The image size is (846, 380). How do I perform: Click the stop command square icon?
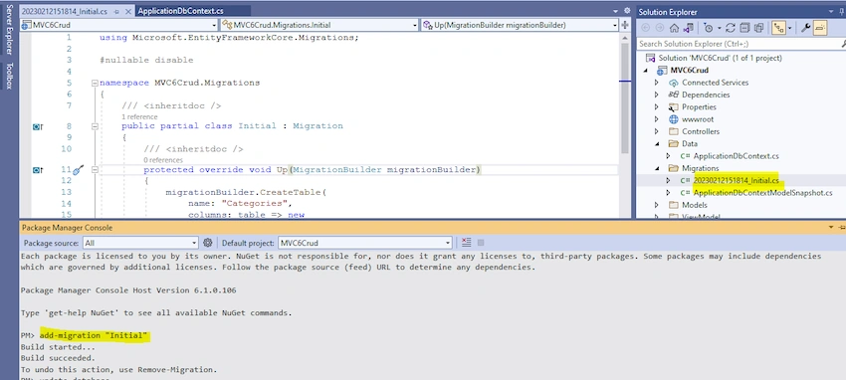[x=481, y=243]
